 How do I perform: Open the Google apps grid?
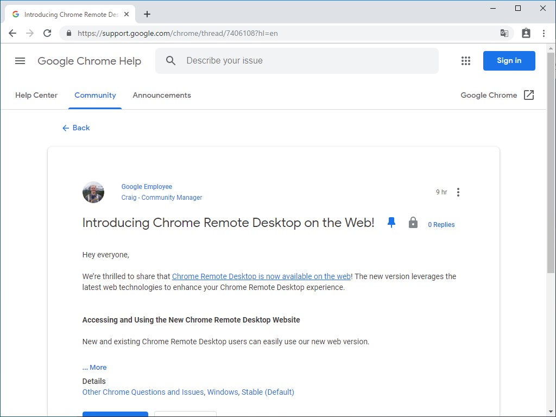(x=465, y=61)
